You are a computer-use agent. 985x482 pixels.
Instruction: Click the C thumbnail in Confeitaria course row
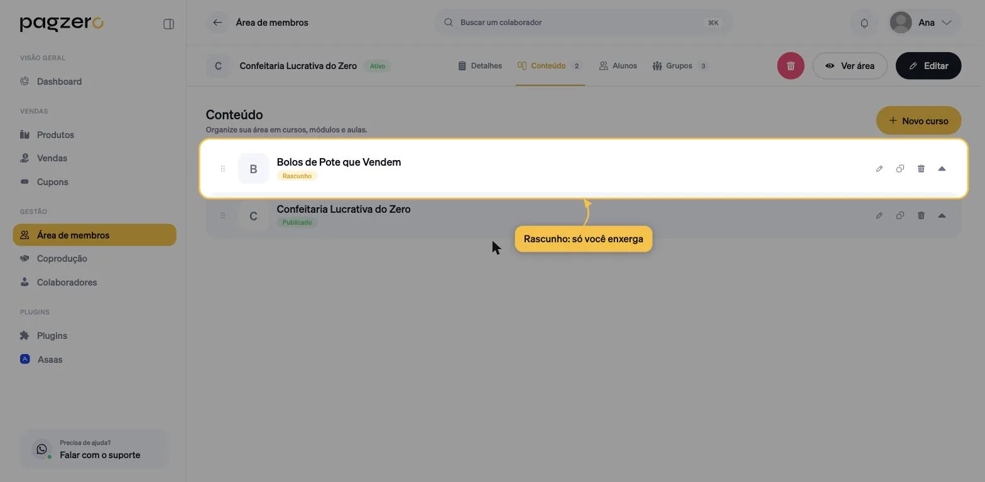coord(253,216)
